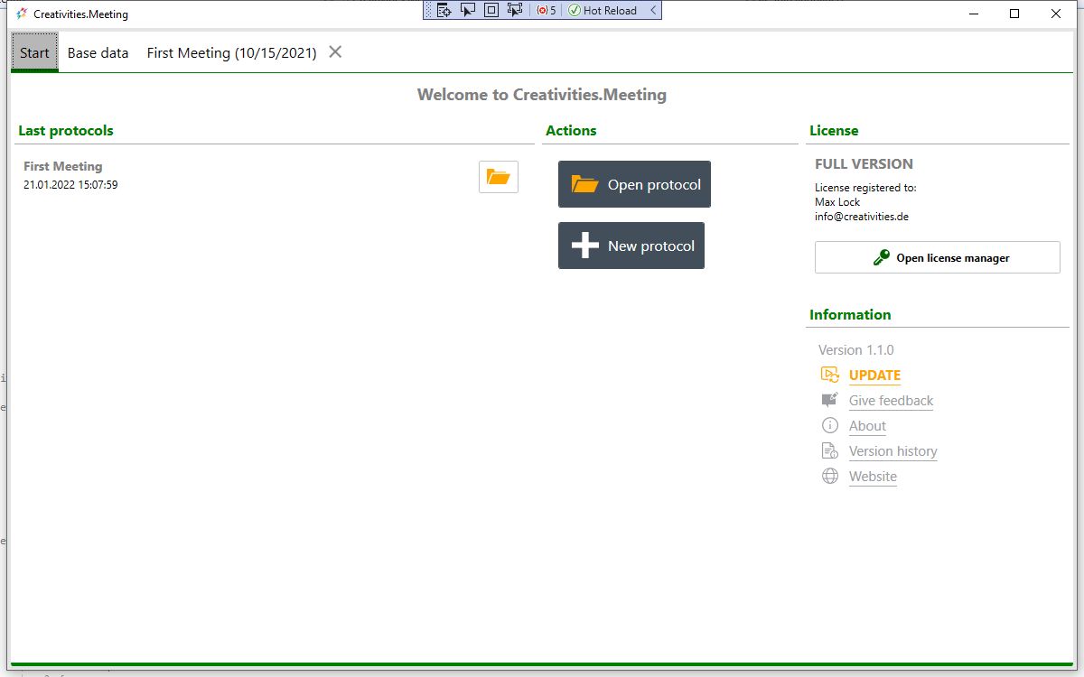Viewport: 1084px width, 677px height.
Task: Click Select Element debug toolbar icon
Action: point(468,10)
